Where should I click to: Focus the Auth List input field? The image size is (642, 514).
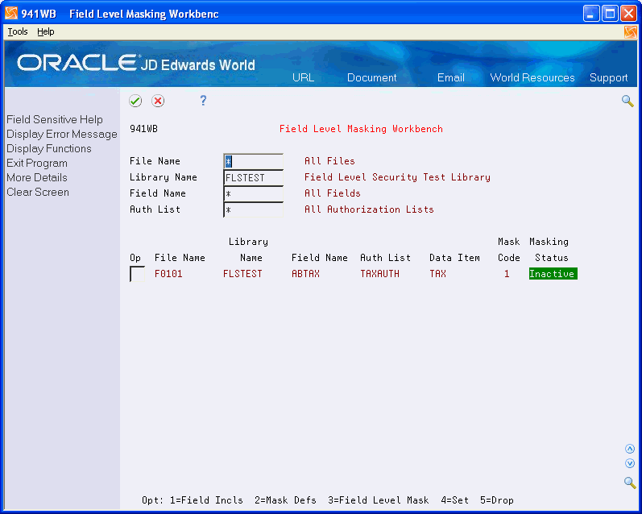[x=254, y=209]
